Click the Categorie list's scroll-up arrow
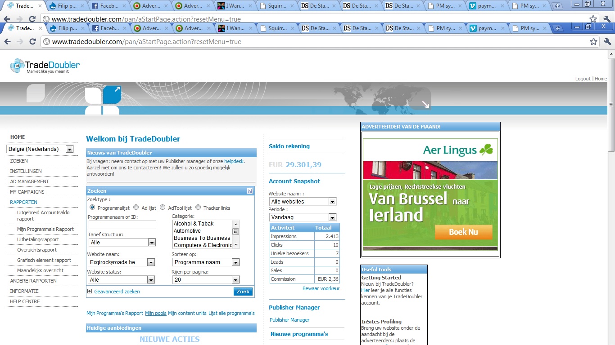Screen dimensions: 615x345 pyautogui.click(x=235, y=224)
